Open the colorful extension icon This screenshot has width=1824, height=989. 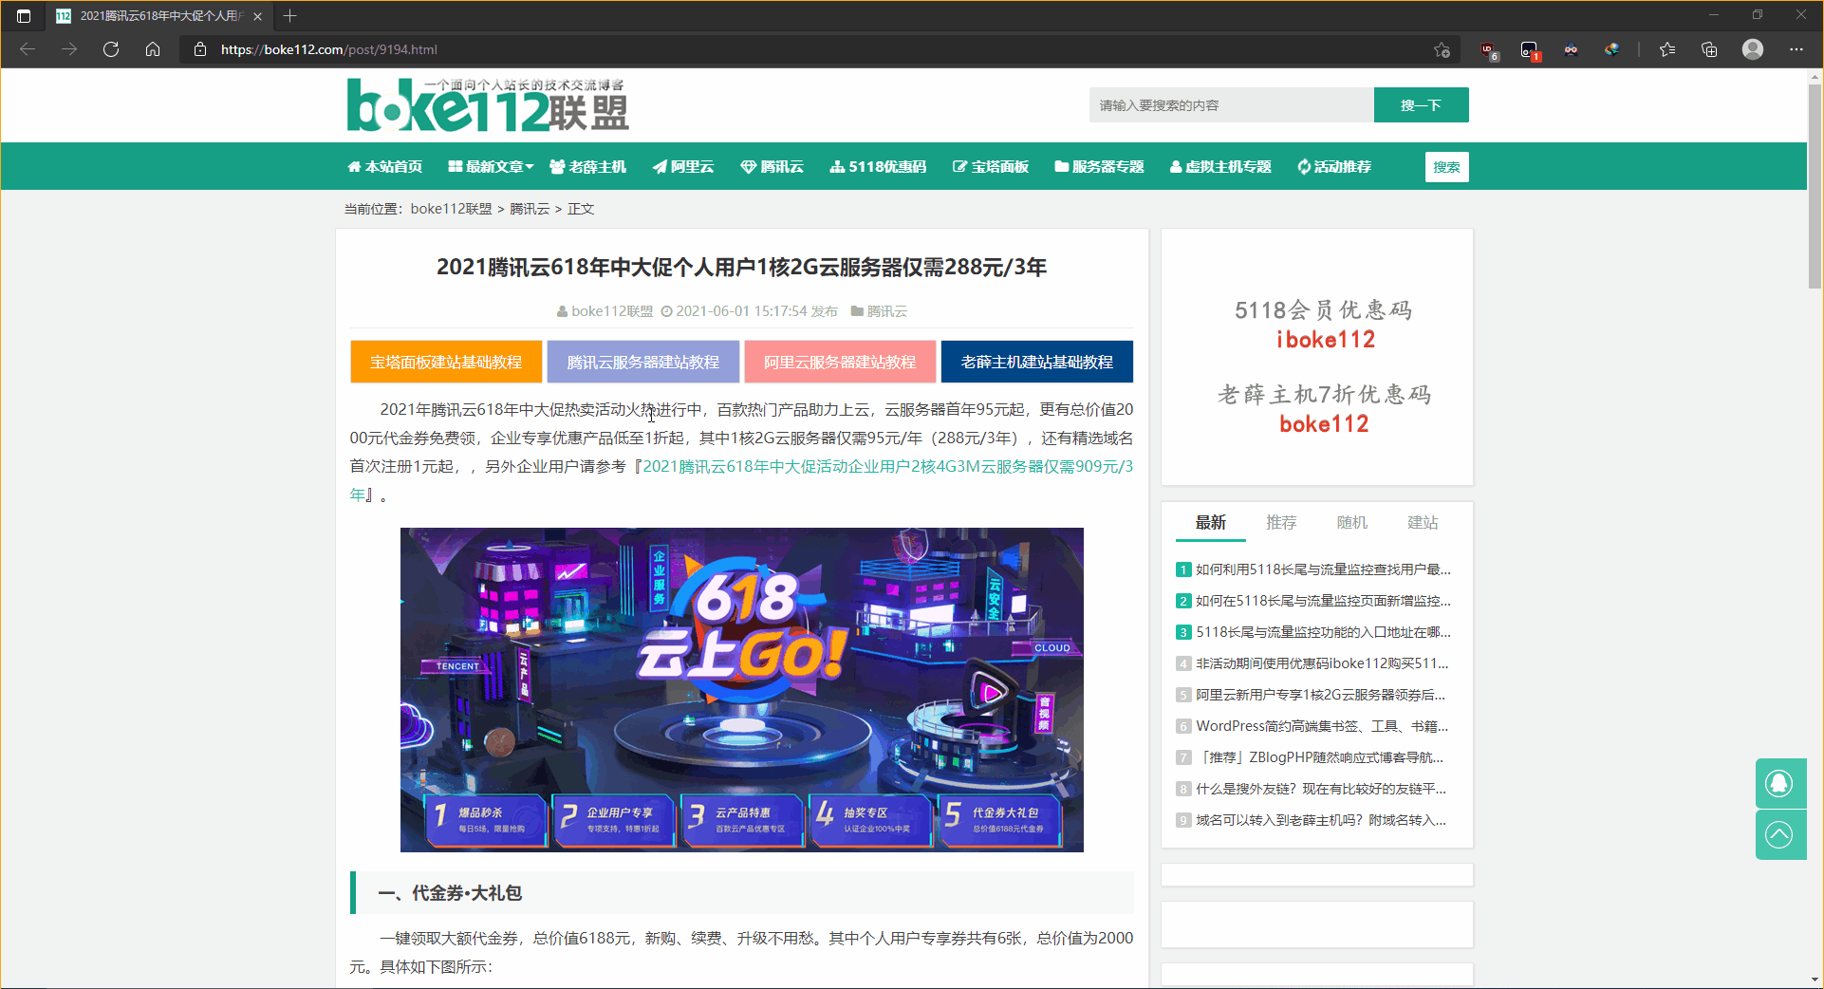coord(1612,49)
